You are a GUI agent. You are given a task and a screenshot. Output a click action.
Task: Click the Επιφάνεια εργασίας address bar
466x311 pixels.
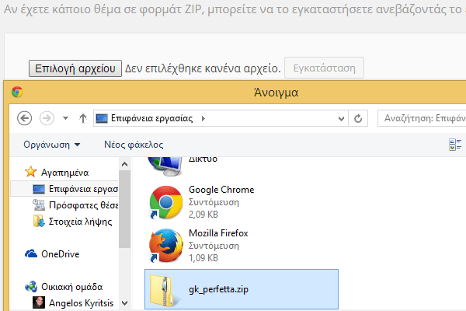click(221, 118)
